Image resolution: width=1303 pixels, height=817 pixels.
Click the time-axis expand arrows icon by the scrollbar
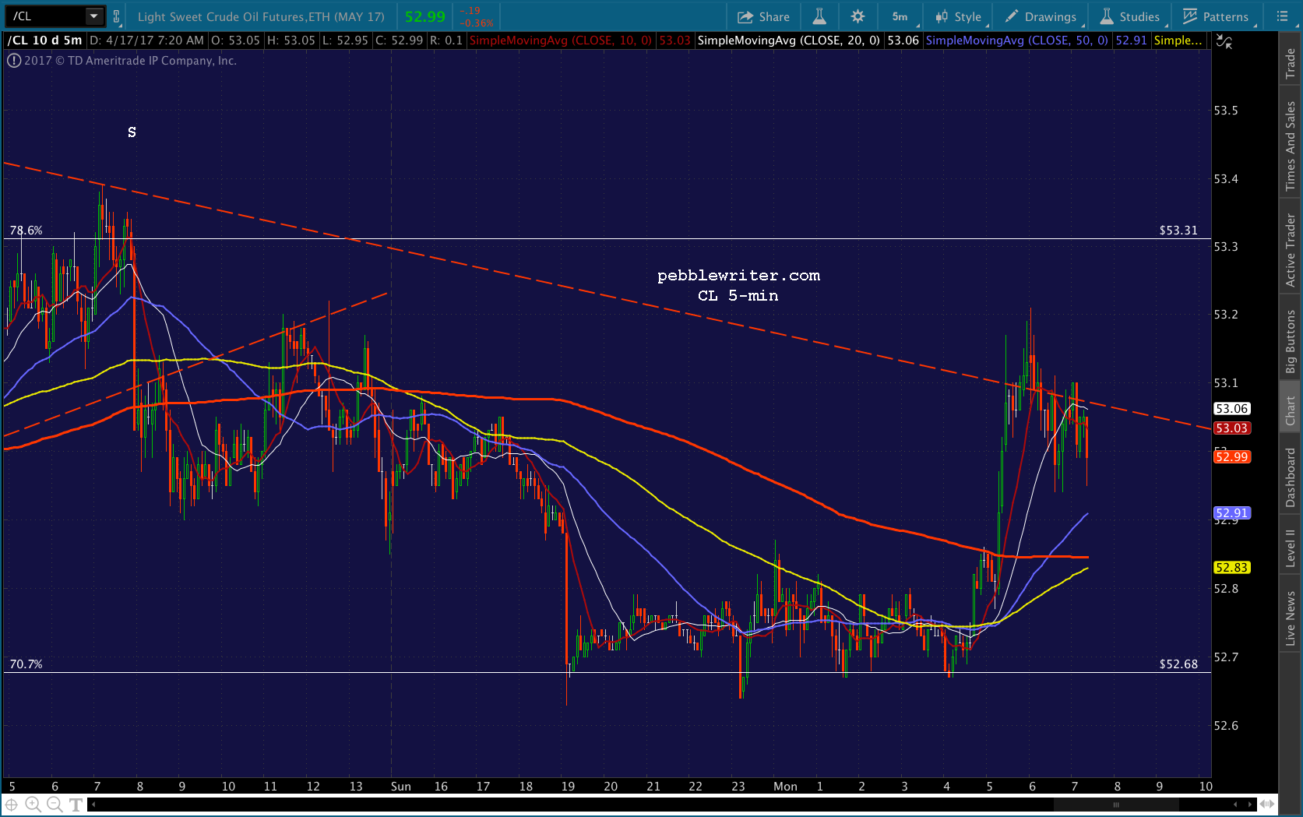pyautogui.click(x=1268, y=805)
